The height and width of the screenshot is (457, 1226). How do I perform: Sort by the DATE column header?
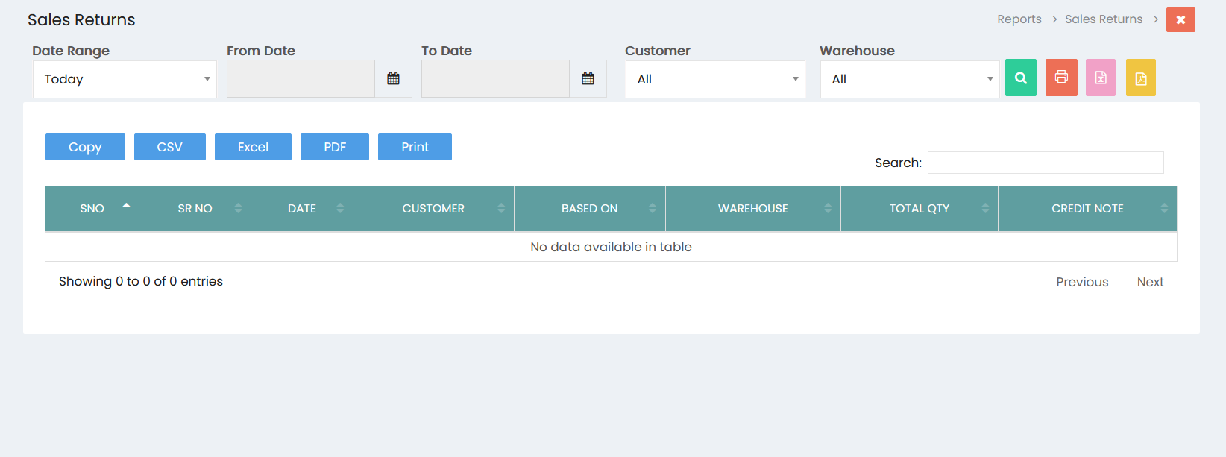(x=302, y=209)
